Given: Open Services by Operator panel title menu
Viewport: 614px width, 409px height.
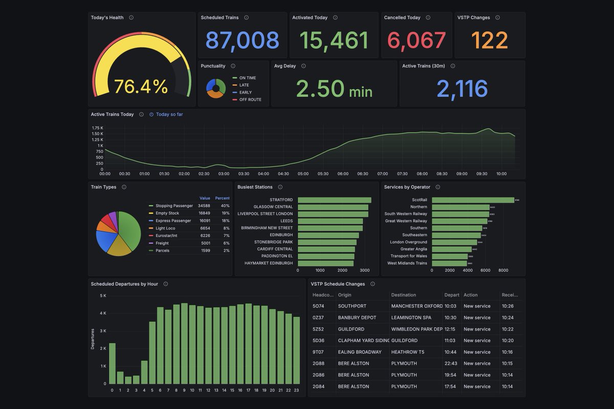Looking at the screenshot, I should [x=407, y=187].
